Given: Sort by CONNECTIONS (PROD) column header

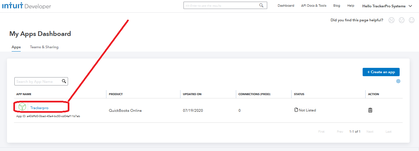Looking at the screenshot, I should 254,94.
